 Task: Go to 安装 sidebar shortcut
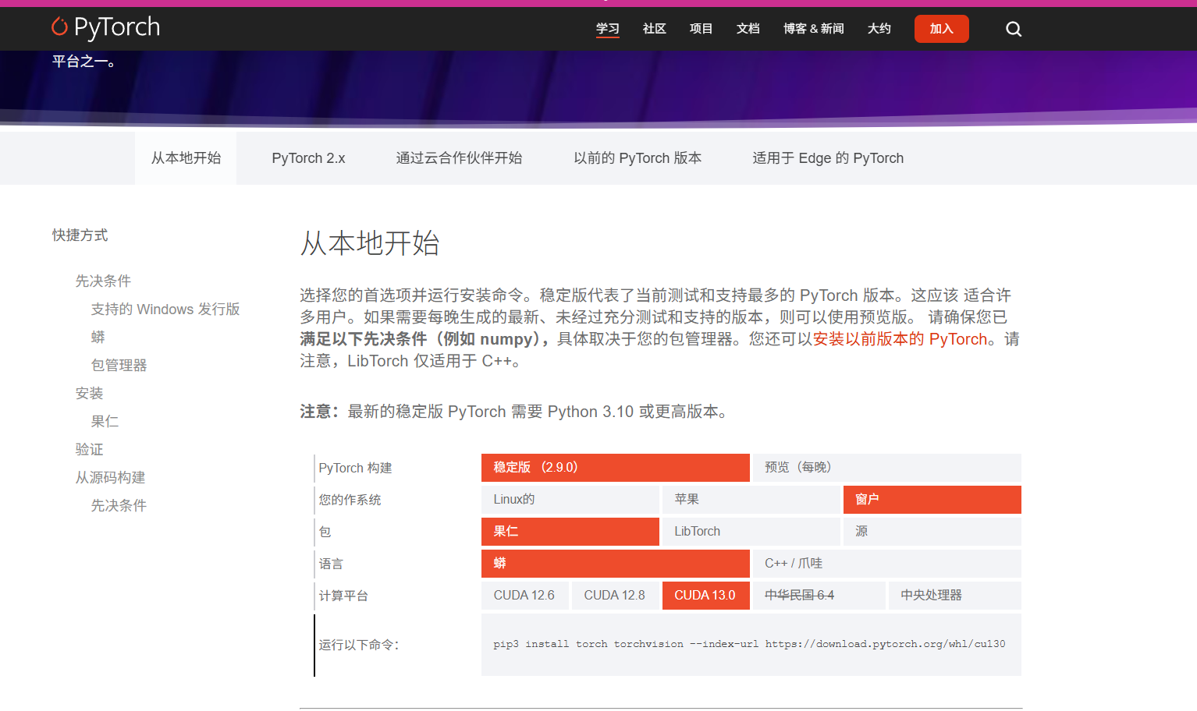tap(89, 393)
